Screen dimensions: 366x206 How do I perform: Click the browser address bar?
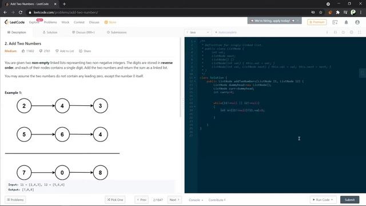coord(168,12)
